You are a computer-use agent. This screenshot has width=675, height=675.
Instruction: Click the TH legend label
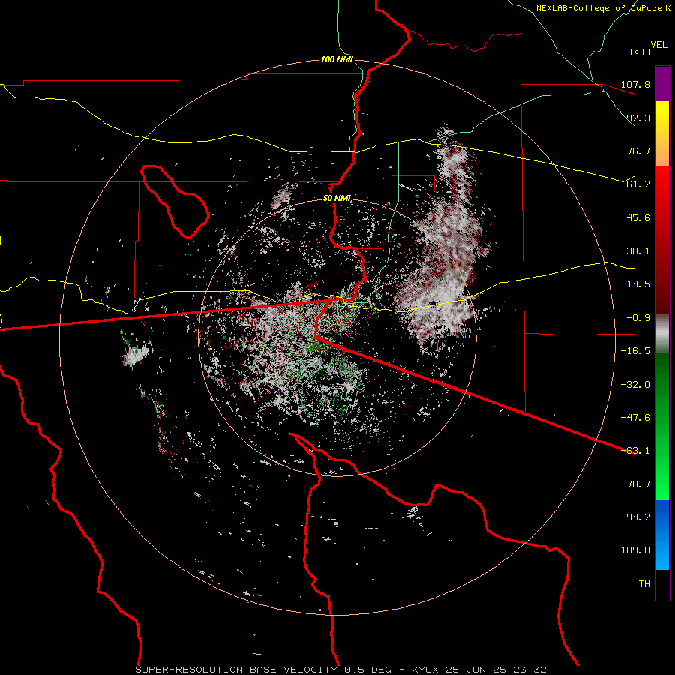click(644, 584)
